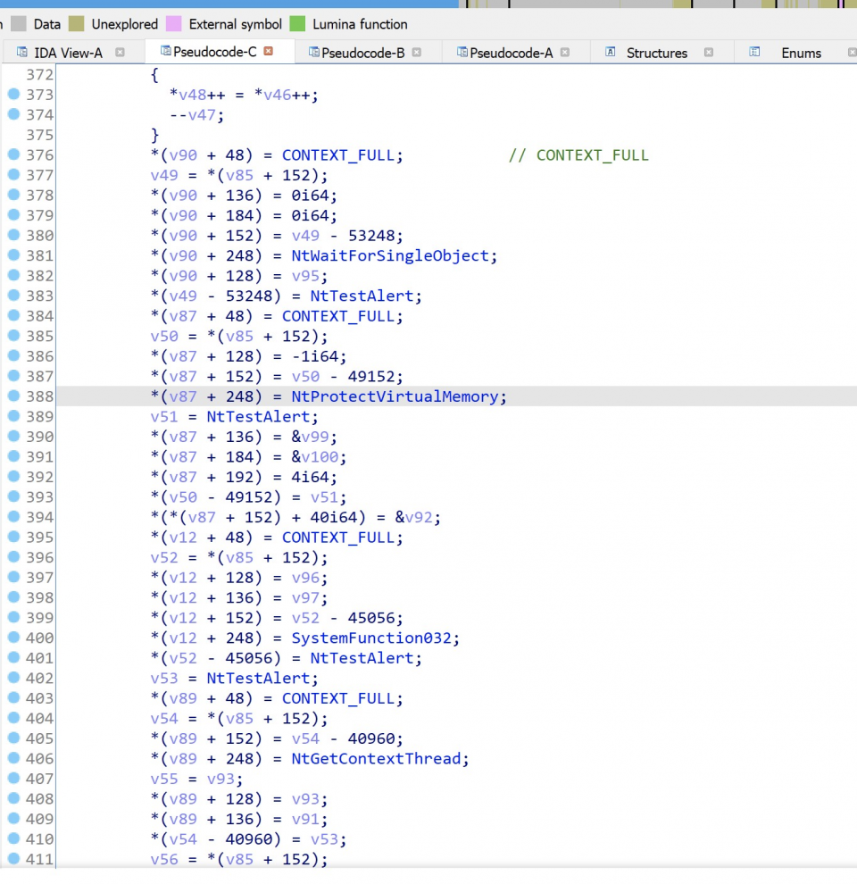
Task: Switch to the IDA View-A tab
Action: point(68,53)
